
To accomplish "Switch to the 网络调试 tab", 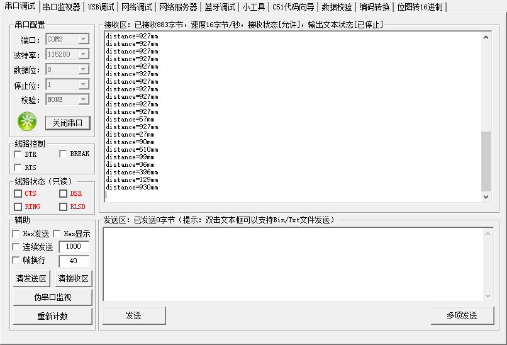I will coord(136,7).
